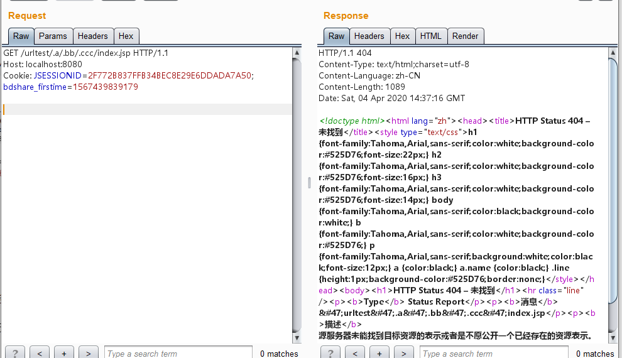Go to next match in Response pane
This screenshot has height=358, width=622.
point(404,353)
